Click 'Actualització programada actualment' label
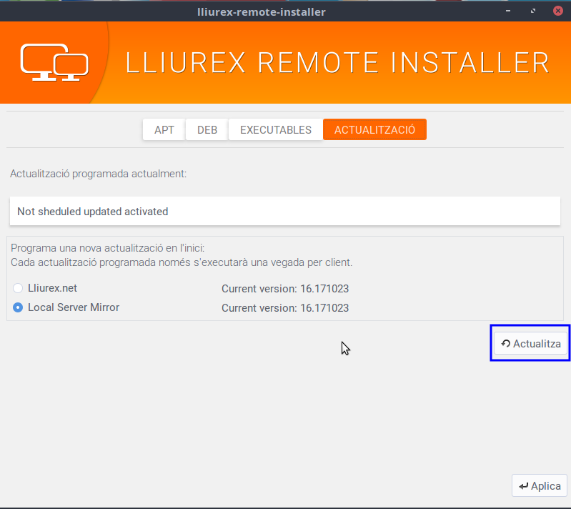This screenshot has width=571, height=509. [98, 174]
